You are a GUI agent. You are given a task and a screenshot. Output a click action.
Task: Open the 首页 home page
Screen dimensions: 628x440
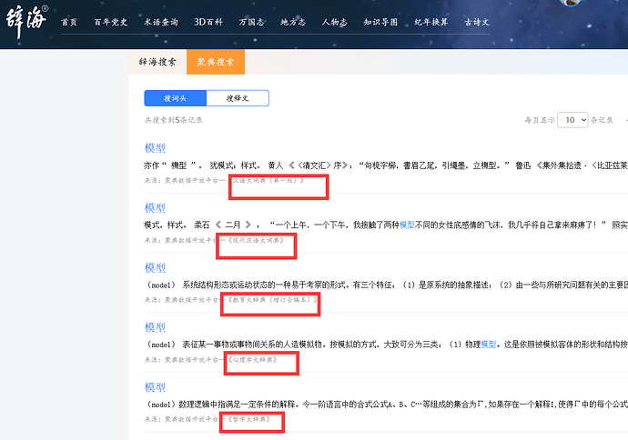pos(69,20)
